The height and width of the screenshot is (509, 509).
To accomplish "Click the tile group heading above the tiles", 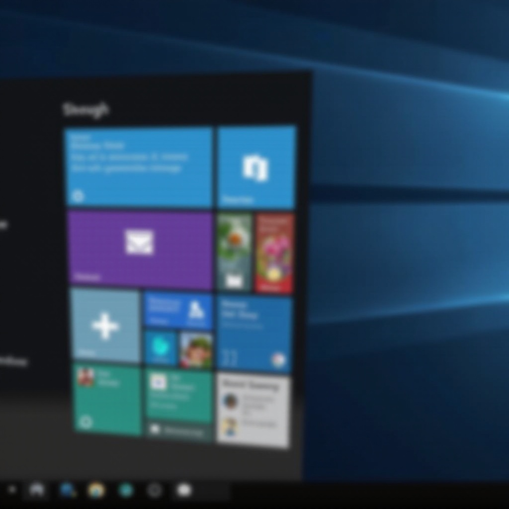I will (85, 110).
